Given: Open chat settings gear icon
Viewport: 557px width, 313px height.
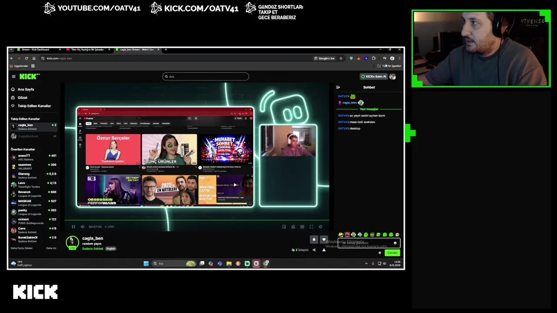Looking at the screenshot, I should coord(379,253).
